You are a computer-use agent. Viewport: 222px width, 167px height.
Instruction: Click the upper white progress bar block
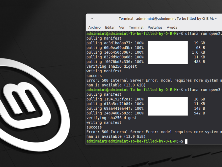coord(168,52)
